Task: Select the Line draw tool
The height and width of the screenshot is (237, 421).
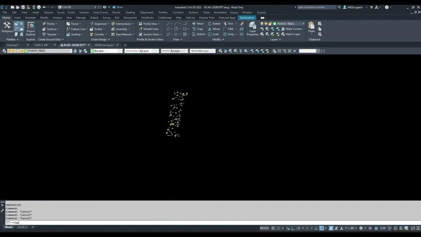Action: (x=168, y=24)
